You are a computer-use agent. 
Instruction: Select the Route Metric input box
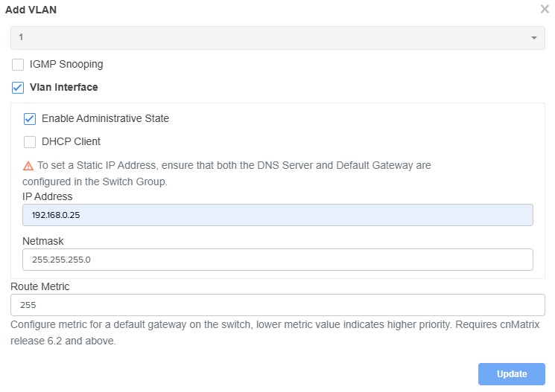277,305
